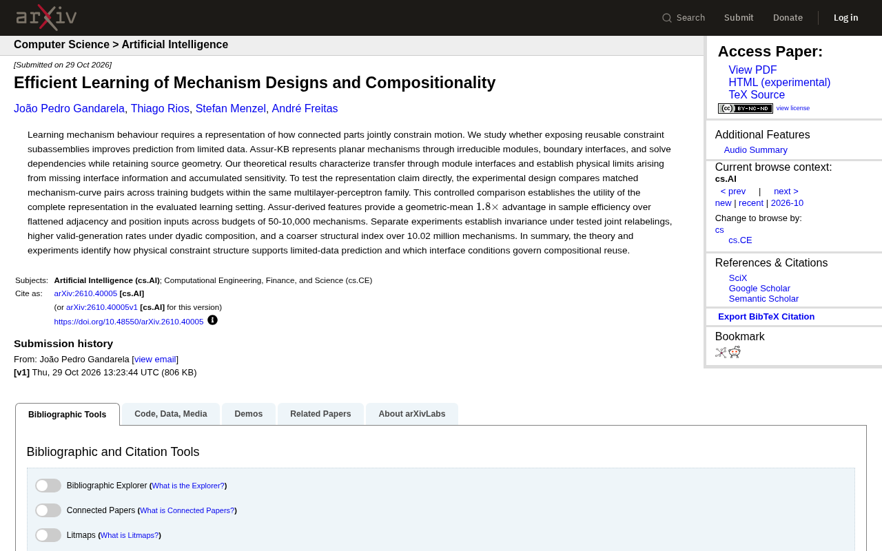
Task: Open the DOI link 10.48550/arXiv.2610.40005
Action: click(129, 322)
